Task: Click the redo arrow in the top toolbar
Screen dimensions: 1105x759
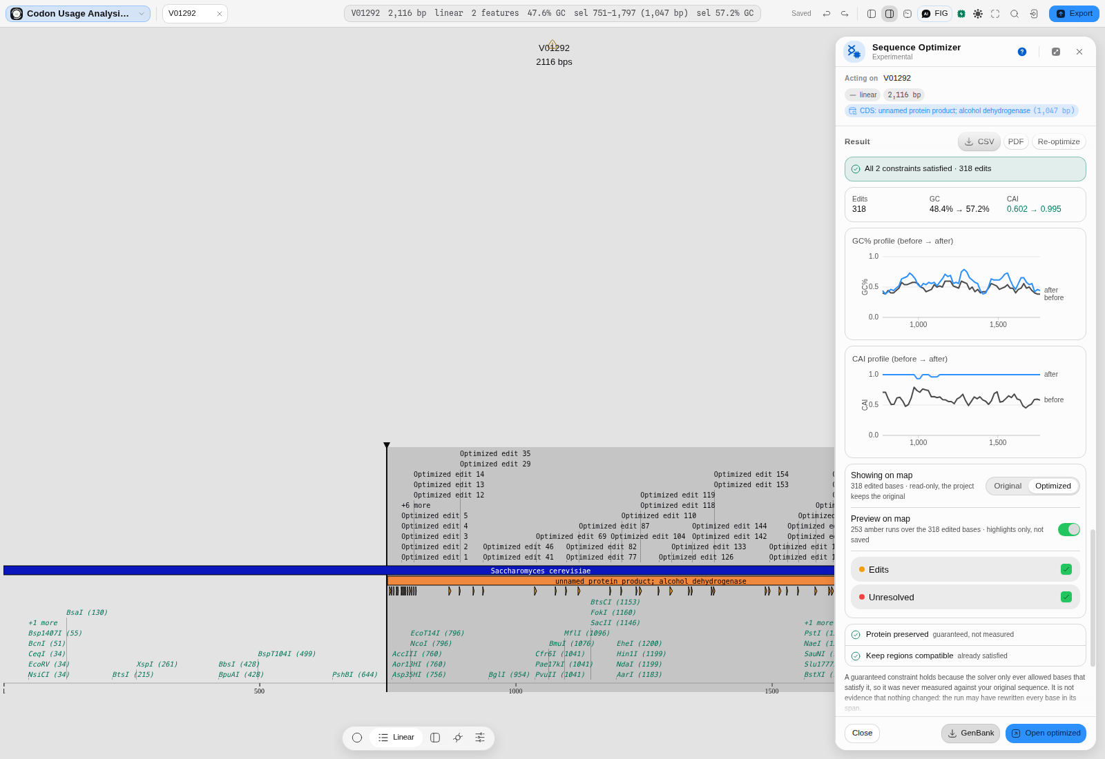Action: pyautogui.click(x=844, y=14)
